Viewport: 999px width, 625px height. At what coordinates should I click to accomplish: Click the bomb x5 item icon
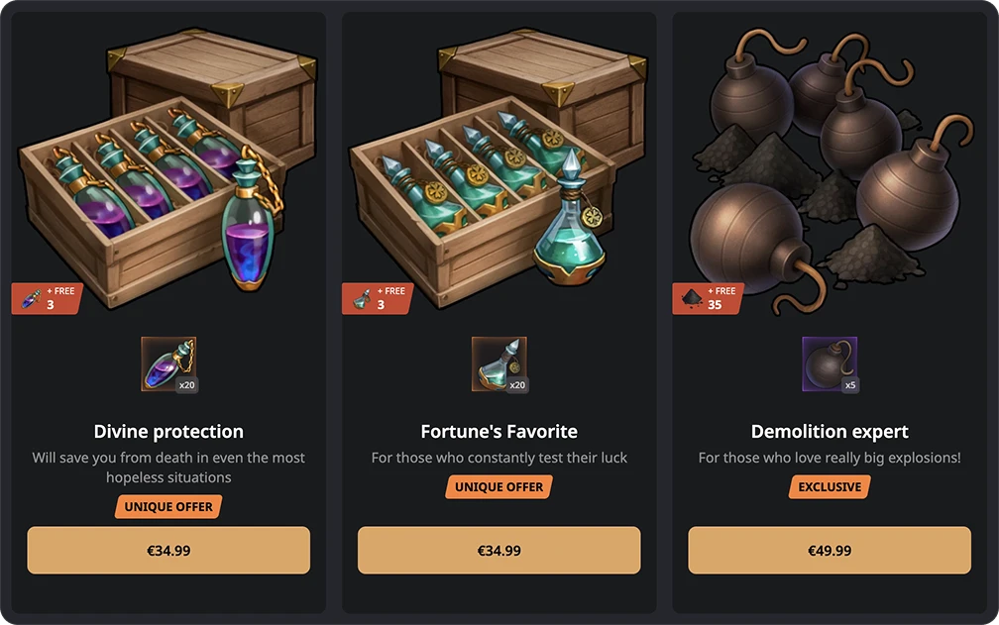pos(830,365)
